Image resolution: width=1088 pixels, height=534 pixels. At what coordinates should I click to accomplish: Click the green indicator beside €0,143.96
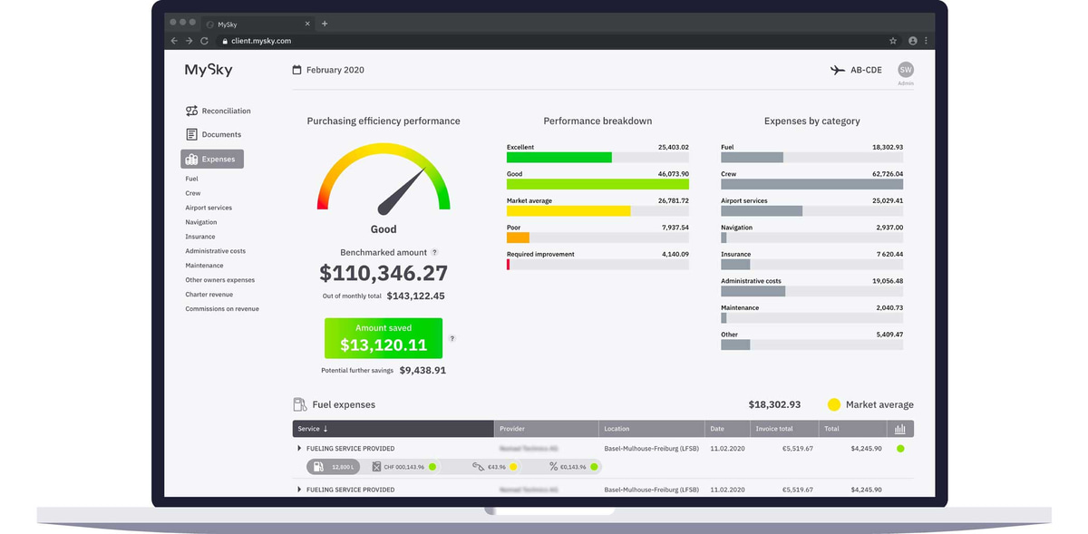coord(595,466)
